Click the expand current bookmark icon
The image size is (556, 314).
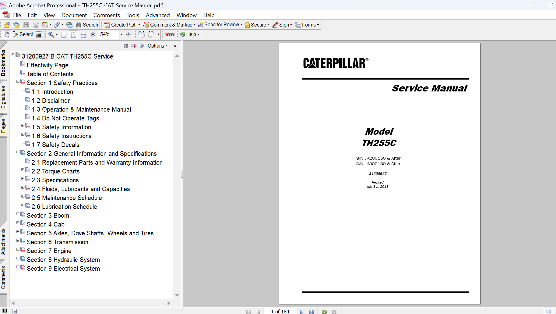(142, 46)
